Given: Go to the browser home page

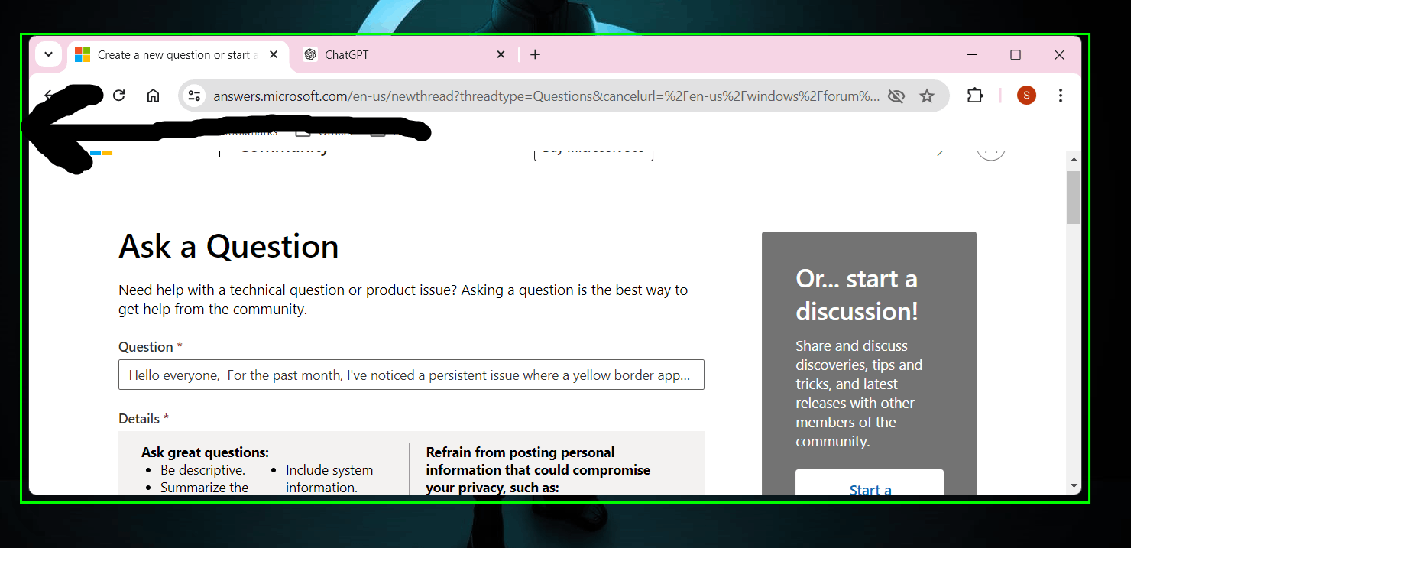Looking at the screenshot, I should pyautogui.click(x=154, y=96).
